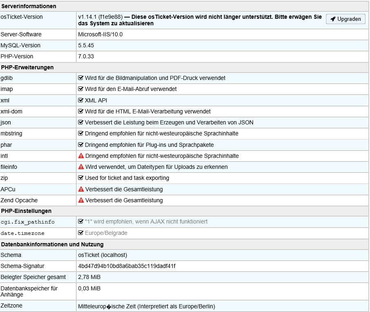The height and width of the screenshot is (312, 370).
Task: Click the osTicket-Version label
Action: point(22,17)
